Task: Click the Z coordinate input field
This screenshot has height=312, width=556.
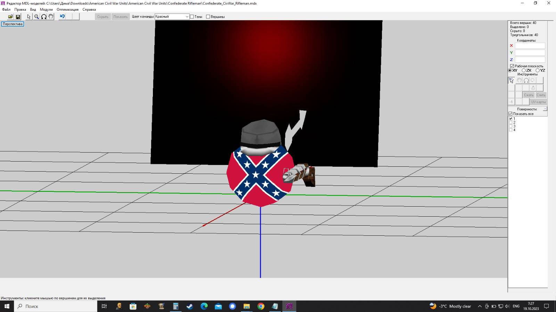Action: tap(530, 60)
